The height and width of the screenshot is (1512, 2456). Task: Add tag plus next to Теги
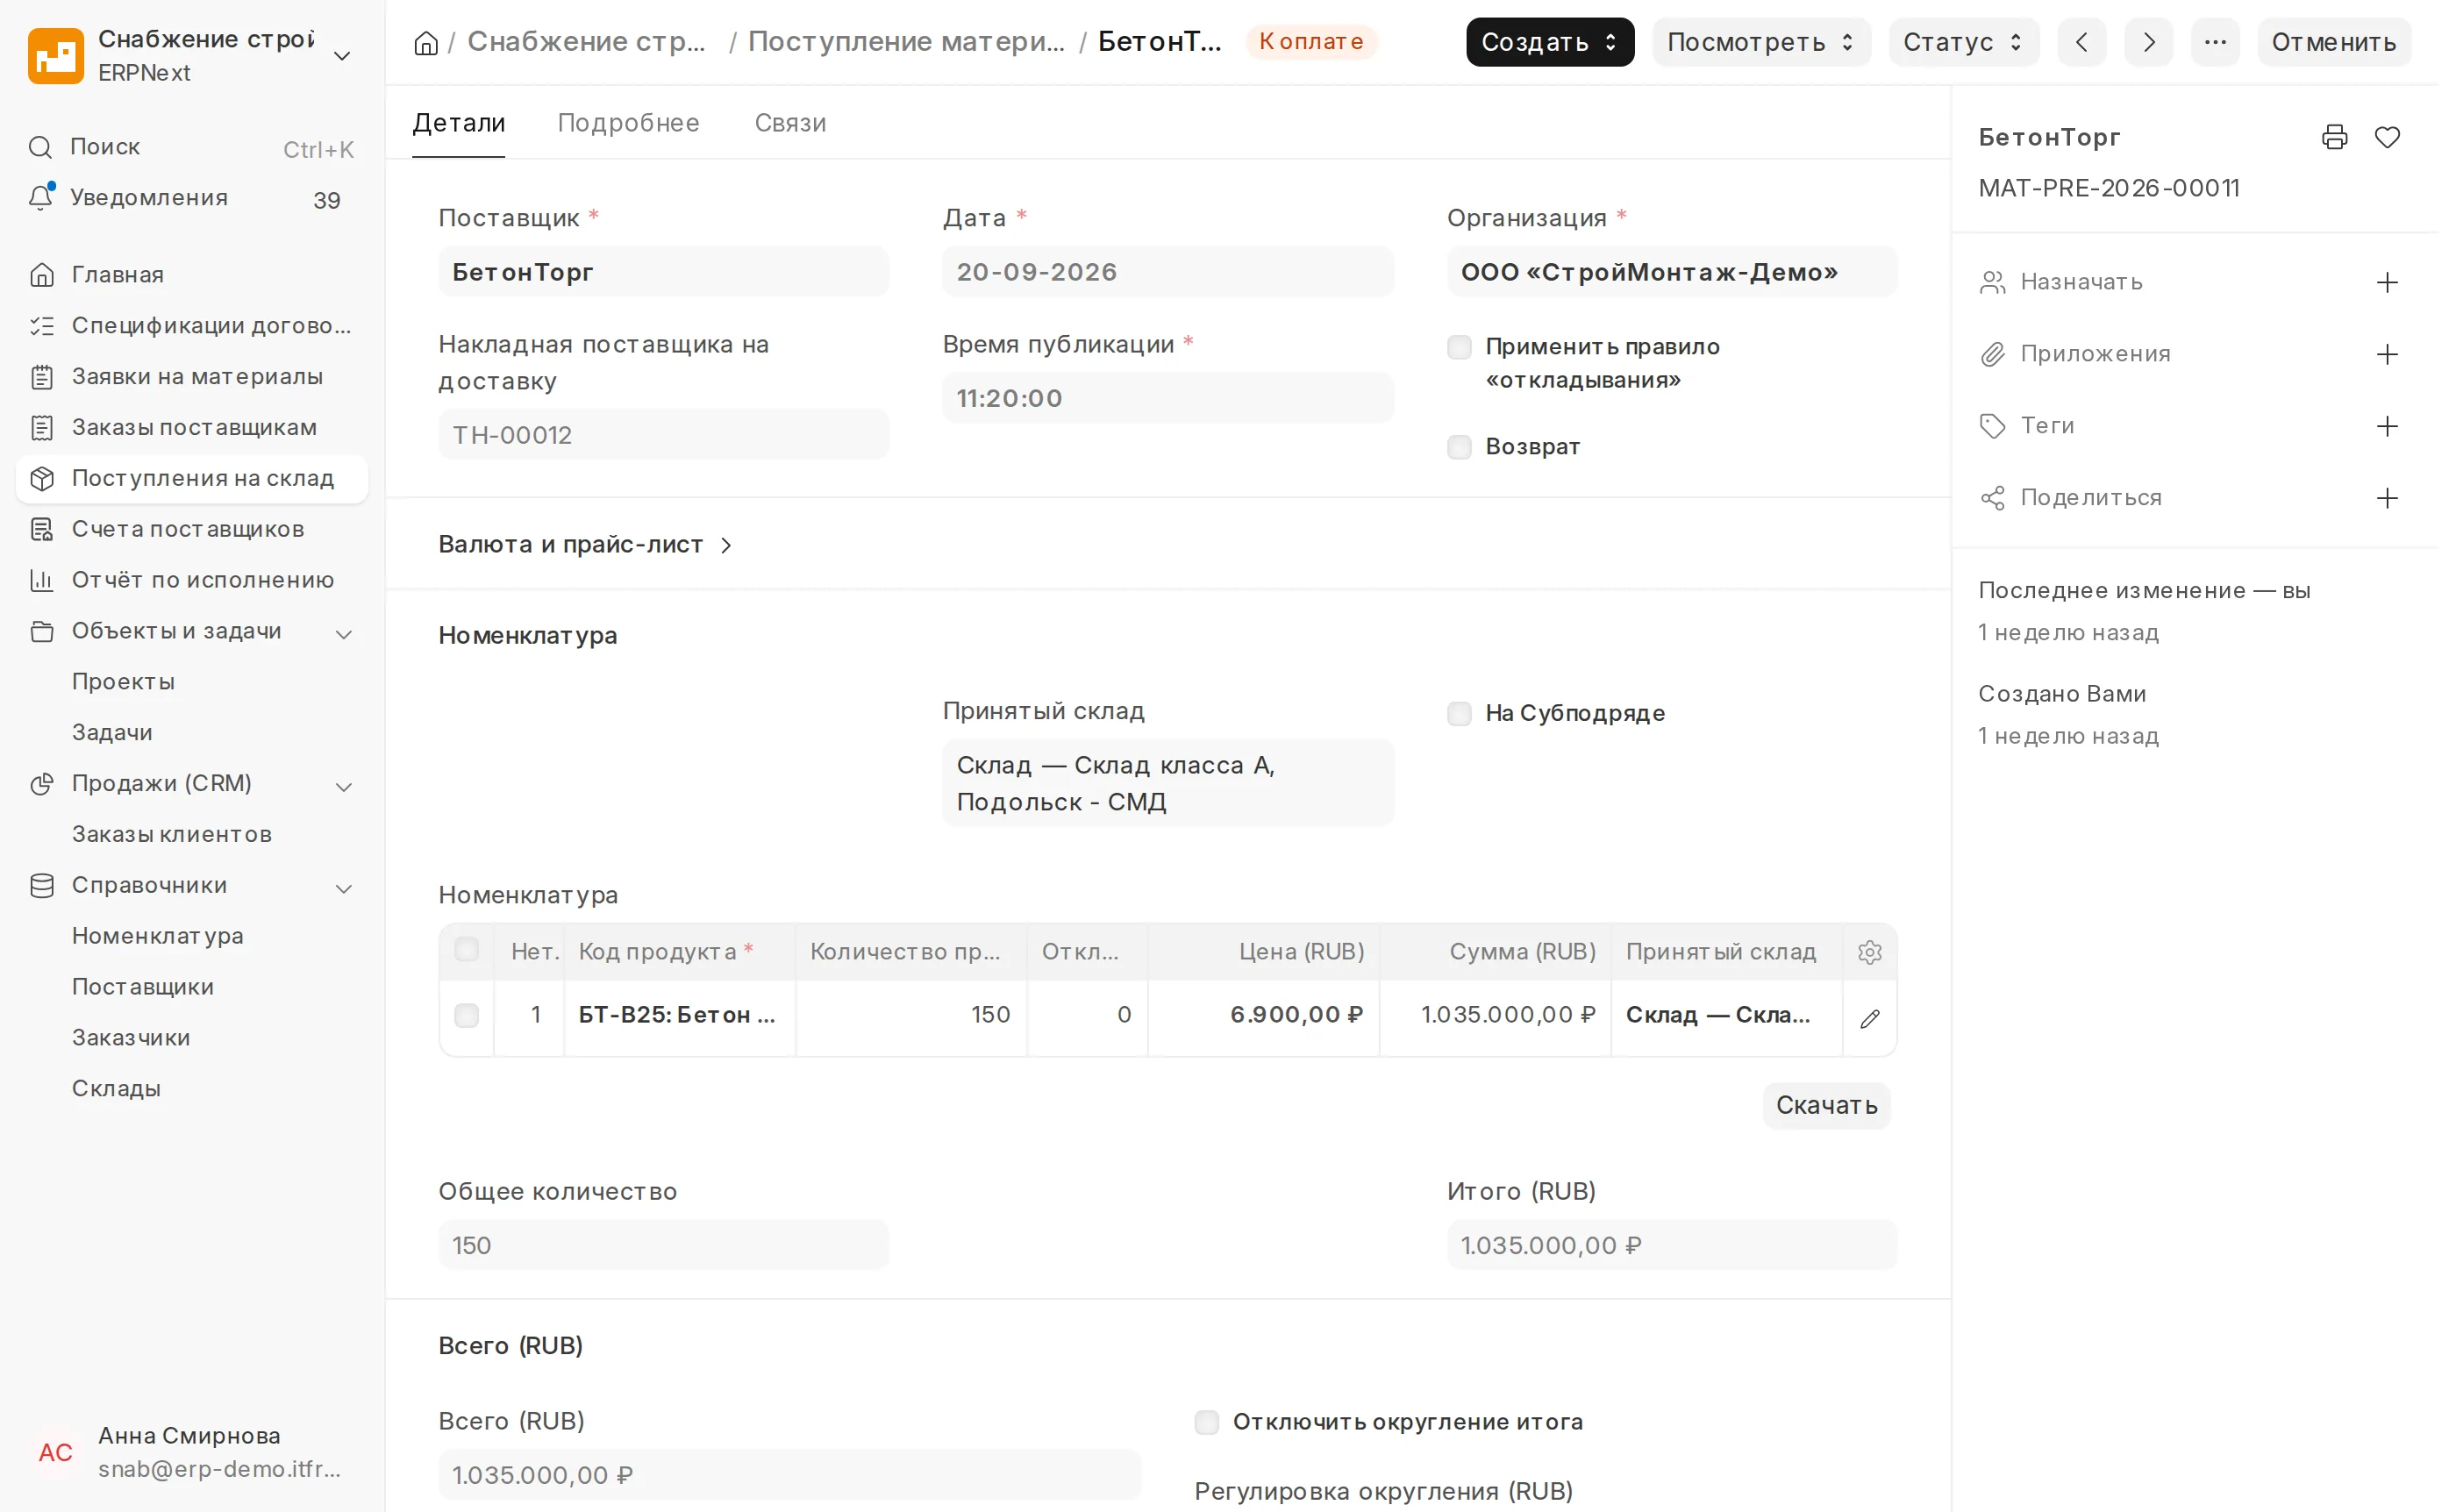2388,427
